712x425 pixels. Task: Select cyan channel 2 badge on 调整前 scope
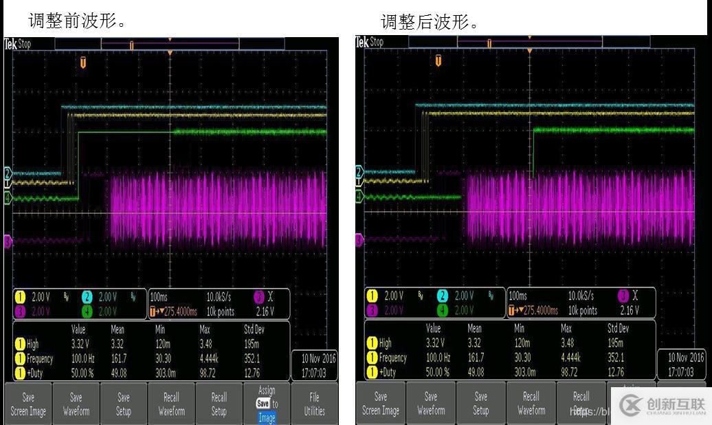pyautogui.click(x=87, y=297)
